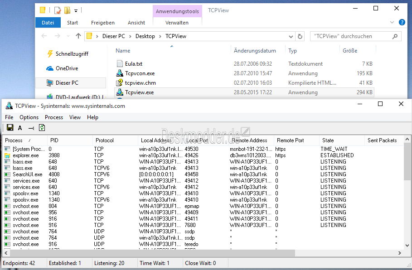Switch to the Ansicht ribbon tab
The height and width of the screenshot is (270, 412).
tap(136, 23)
